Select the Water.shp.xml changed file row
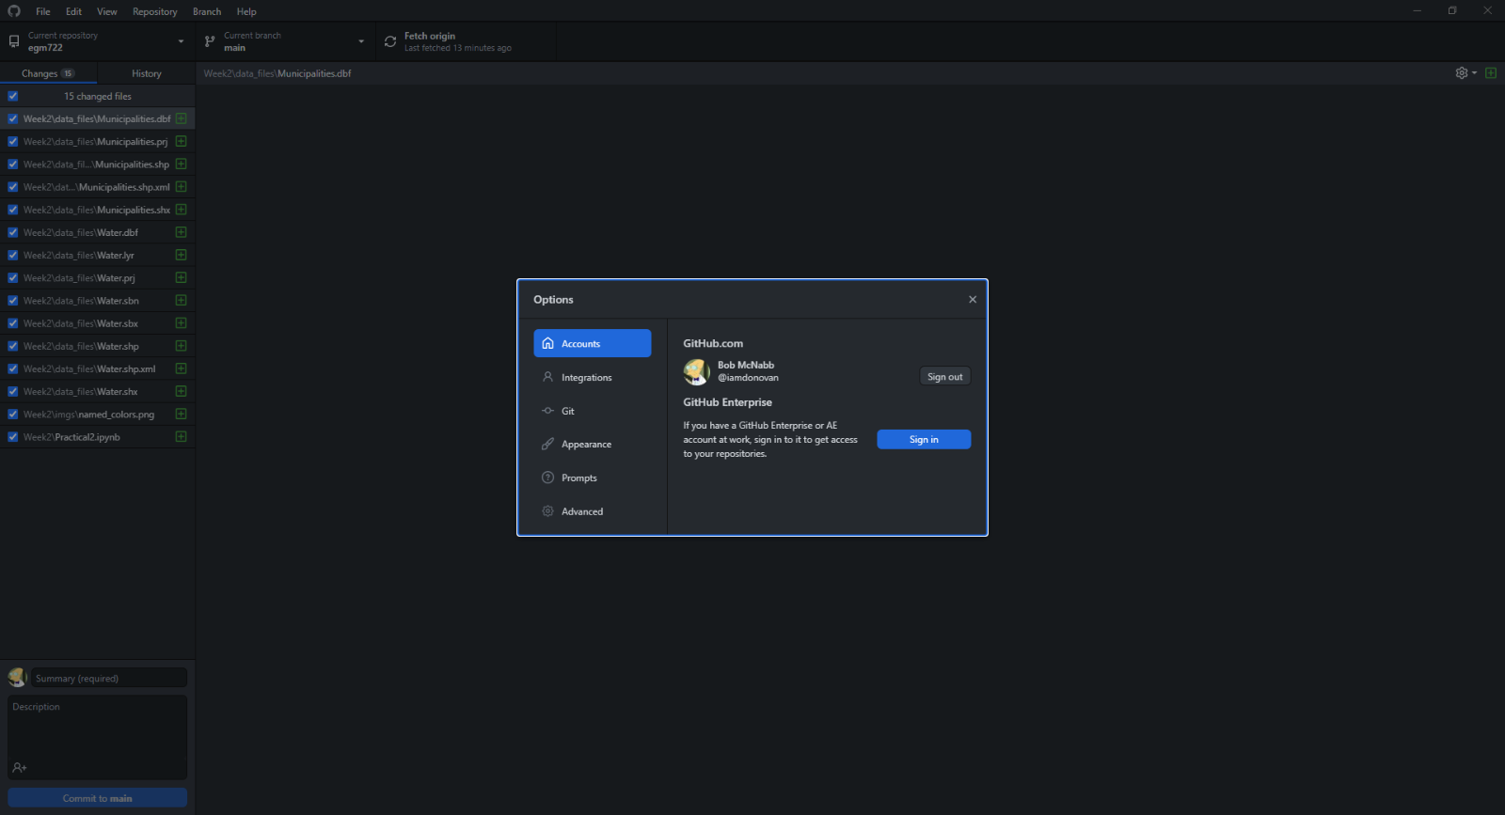The image size is (1505, 815). pos(98,368)
